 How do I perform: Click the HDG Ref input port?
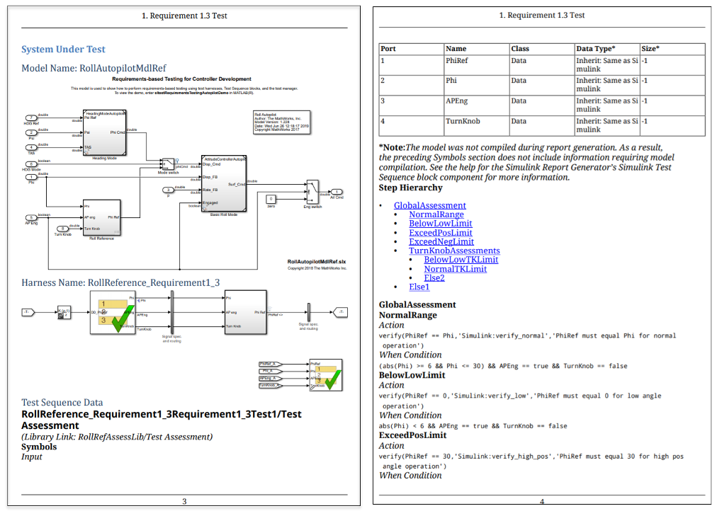(30, 116)
